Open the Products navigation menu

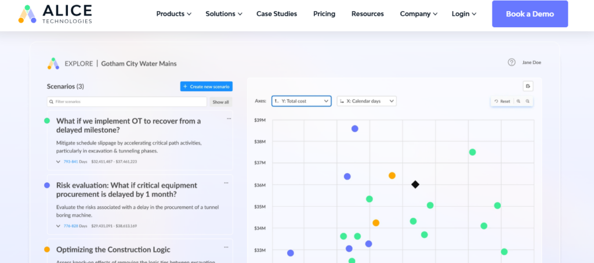174,14
